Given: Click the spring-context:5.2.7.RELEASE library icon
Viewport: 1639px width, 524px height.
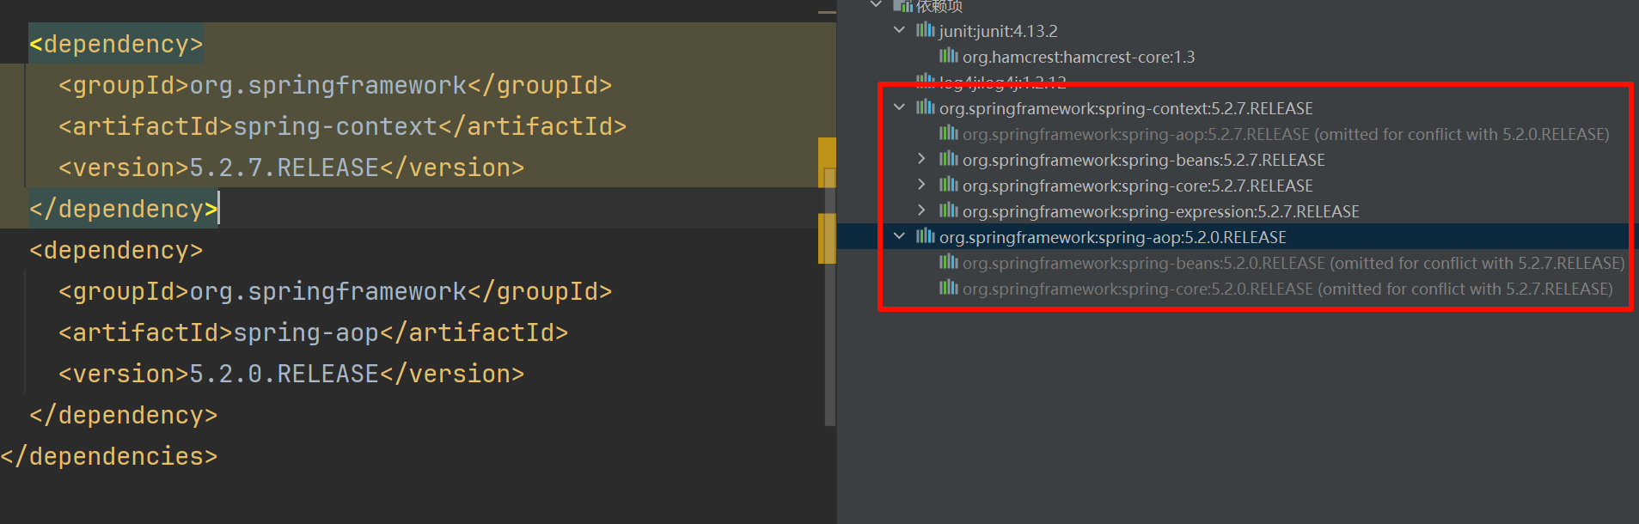Looking at the screenshot, I should pos(925,108).
